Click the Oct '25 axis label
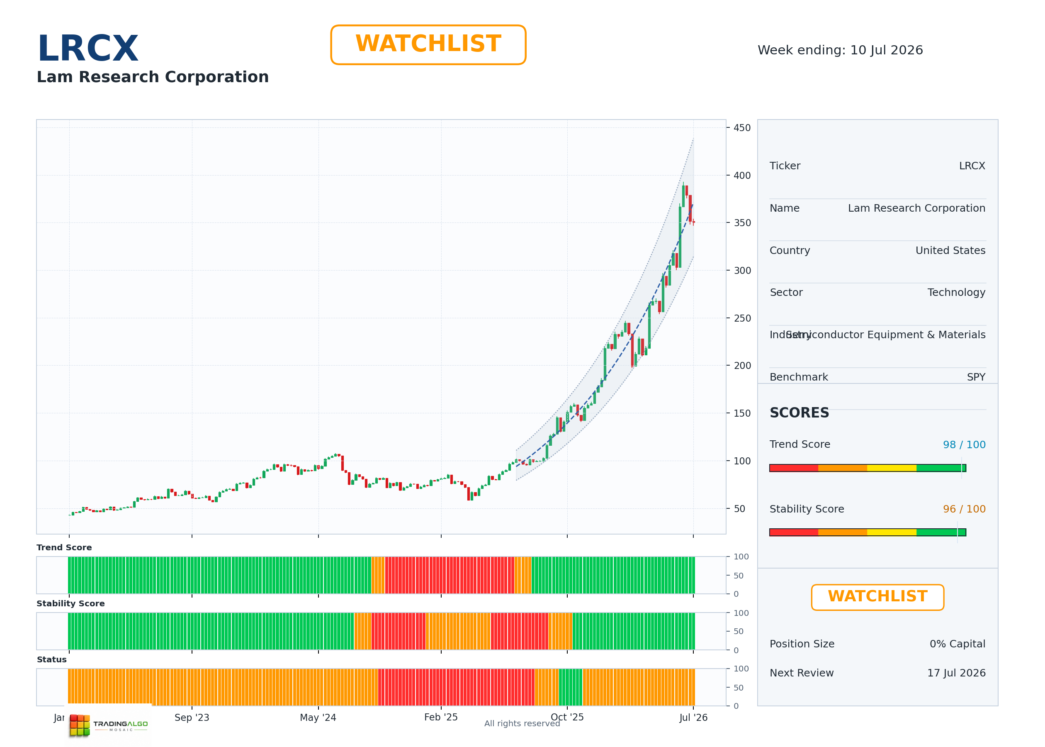The width and height of the screenshot is (1045, 747). (x=567, y=717)
